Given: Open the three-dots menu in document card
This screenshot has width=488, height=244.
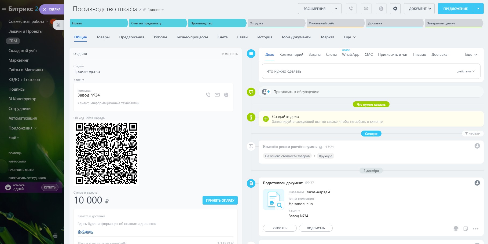Looking at the screenshot, I should [476, 229].
